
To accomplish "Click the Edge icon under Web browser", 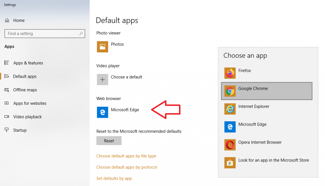I will coord(103,112).
